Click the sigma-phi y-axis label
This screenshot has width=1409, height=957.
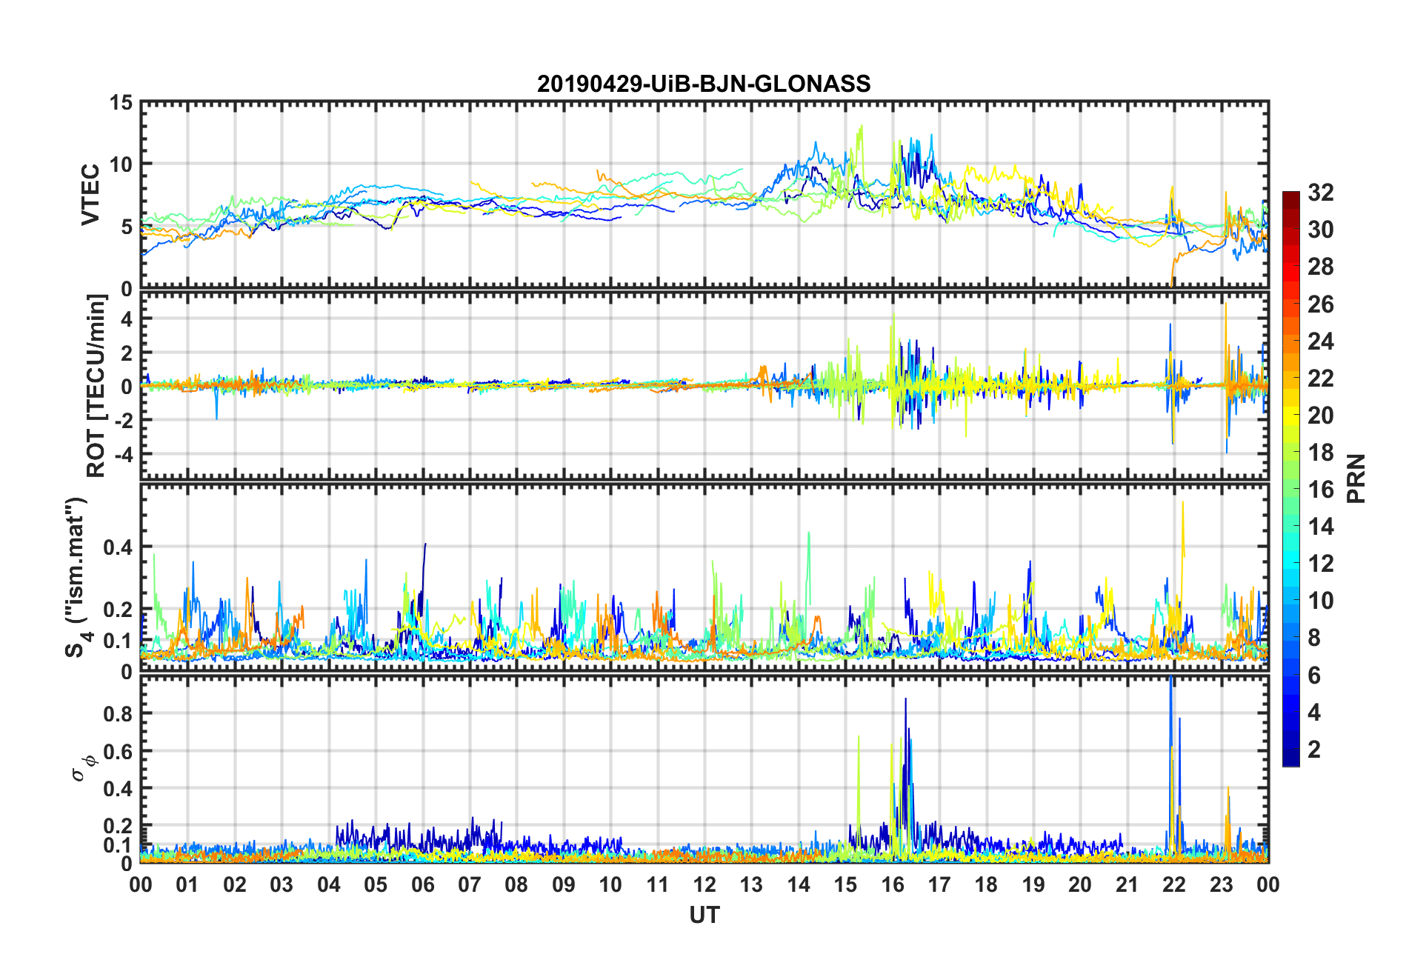point(83,768)
